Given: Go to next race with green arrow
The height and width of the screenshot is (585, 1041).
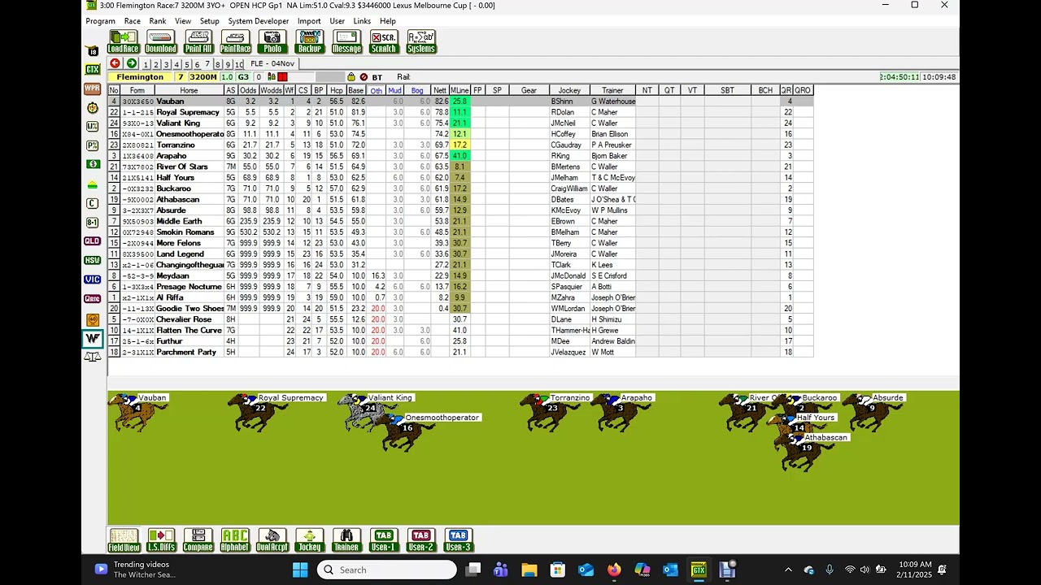Looking at the screenshot, I should point(130,63).
